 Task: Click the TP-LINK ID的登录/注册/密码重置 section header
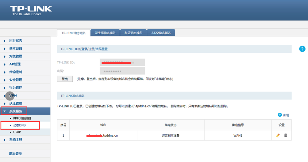click(x=174, y=49)
